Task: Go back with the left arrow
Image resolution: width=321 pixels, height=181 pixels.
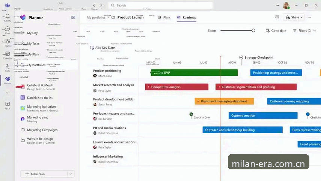Action: [94, 5]
